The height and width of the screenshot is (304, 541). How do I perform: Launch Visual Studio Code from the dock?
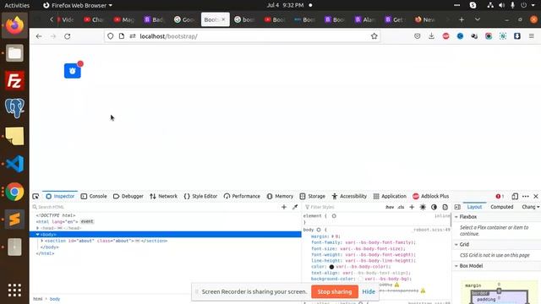pyautogui.click(x=14, y=164)
